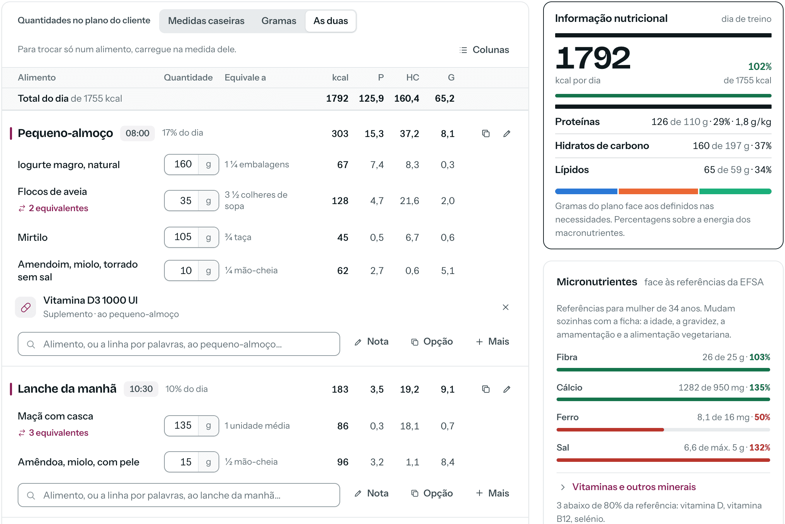Open Mais menu for Pequeno-almoço
The width and height of the screenshot is (785, 524).
pos(493,341)
